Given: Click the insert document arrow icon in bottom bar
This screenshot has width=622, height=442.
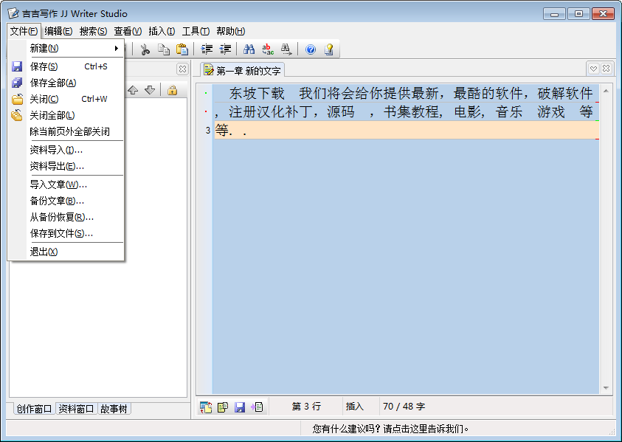Looking at the screenshot, I should point(257,407).
